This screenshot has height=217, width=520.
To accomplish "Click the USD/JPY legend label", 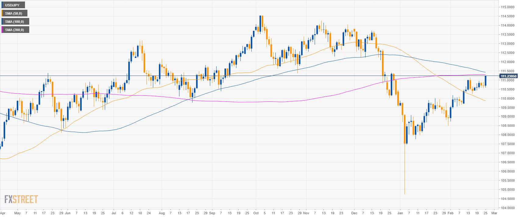I will (12, 5).
